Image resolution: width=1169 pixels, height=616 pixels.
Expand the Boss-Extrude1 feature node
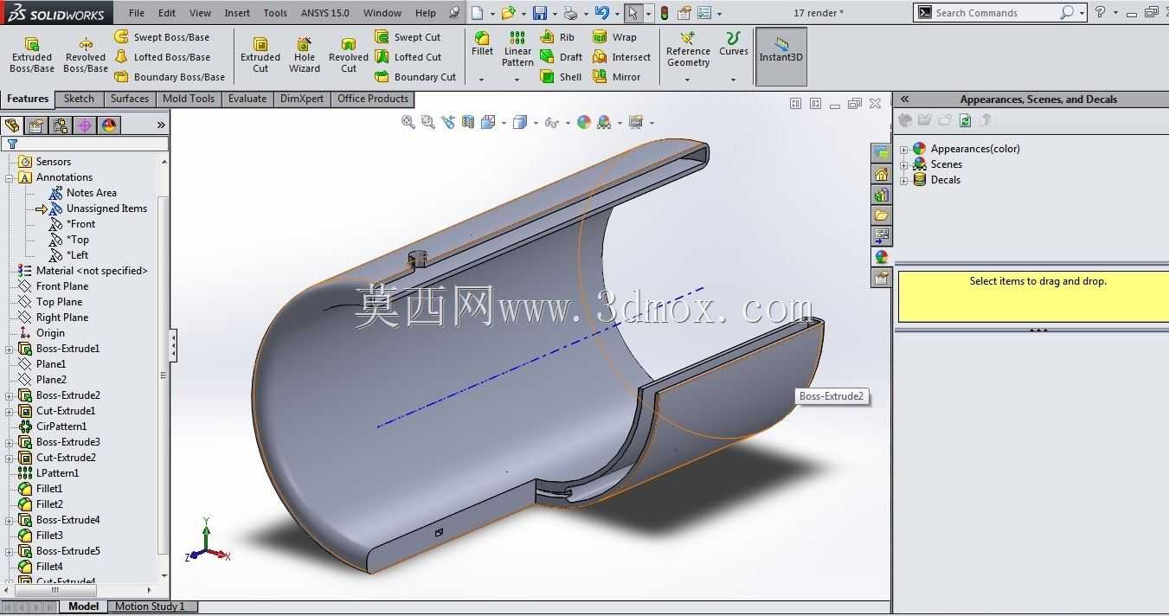10,349
